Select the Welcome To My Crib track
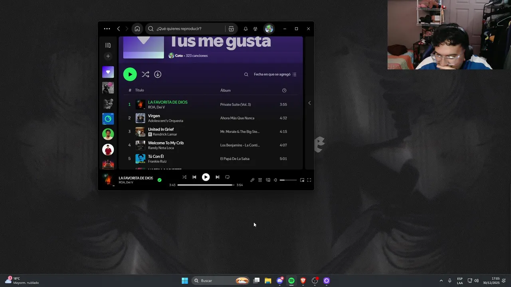Viewport: 511px width, 287px height. pyautogui.click(x=211, y=145)
